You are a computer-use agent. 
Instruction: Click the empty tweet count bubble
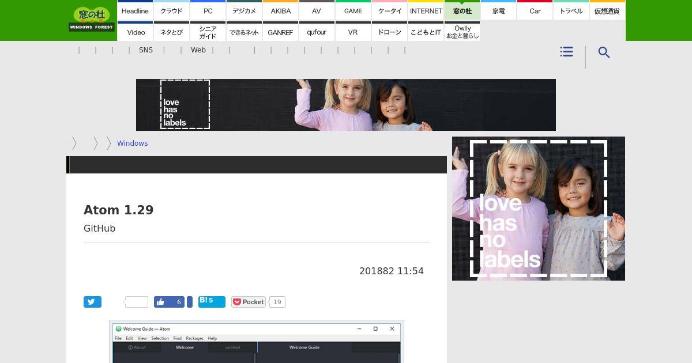click(x=137, y=302)
